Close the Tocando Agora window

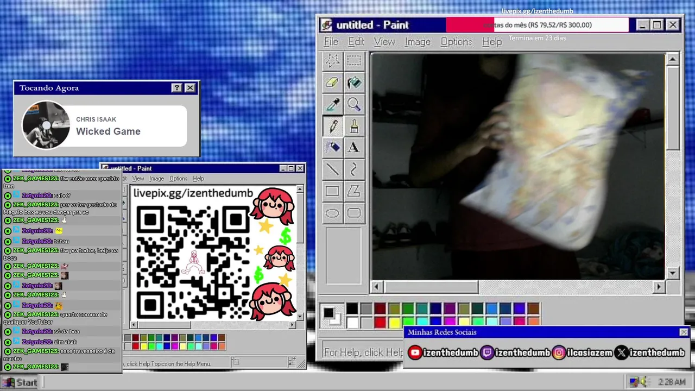click(x=190, y=88)
